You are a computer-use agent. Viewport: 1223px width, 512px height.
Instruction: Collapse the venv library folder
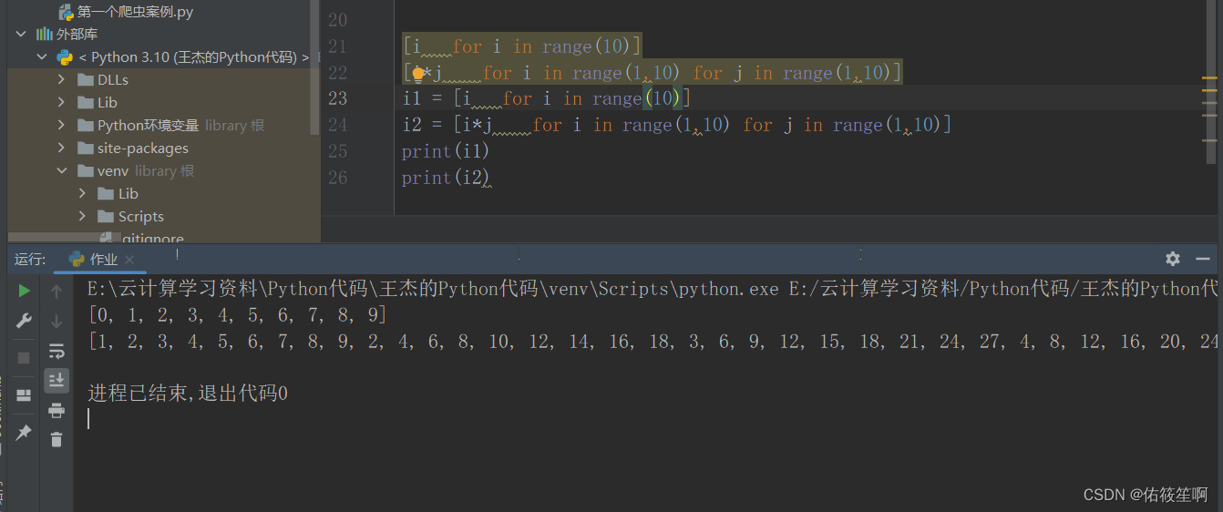coord(61,170)
